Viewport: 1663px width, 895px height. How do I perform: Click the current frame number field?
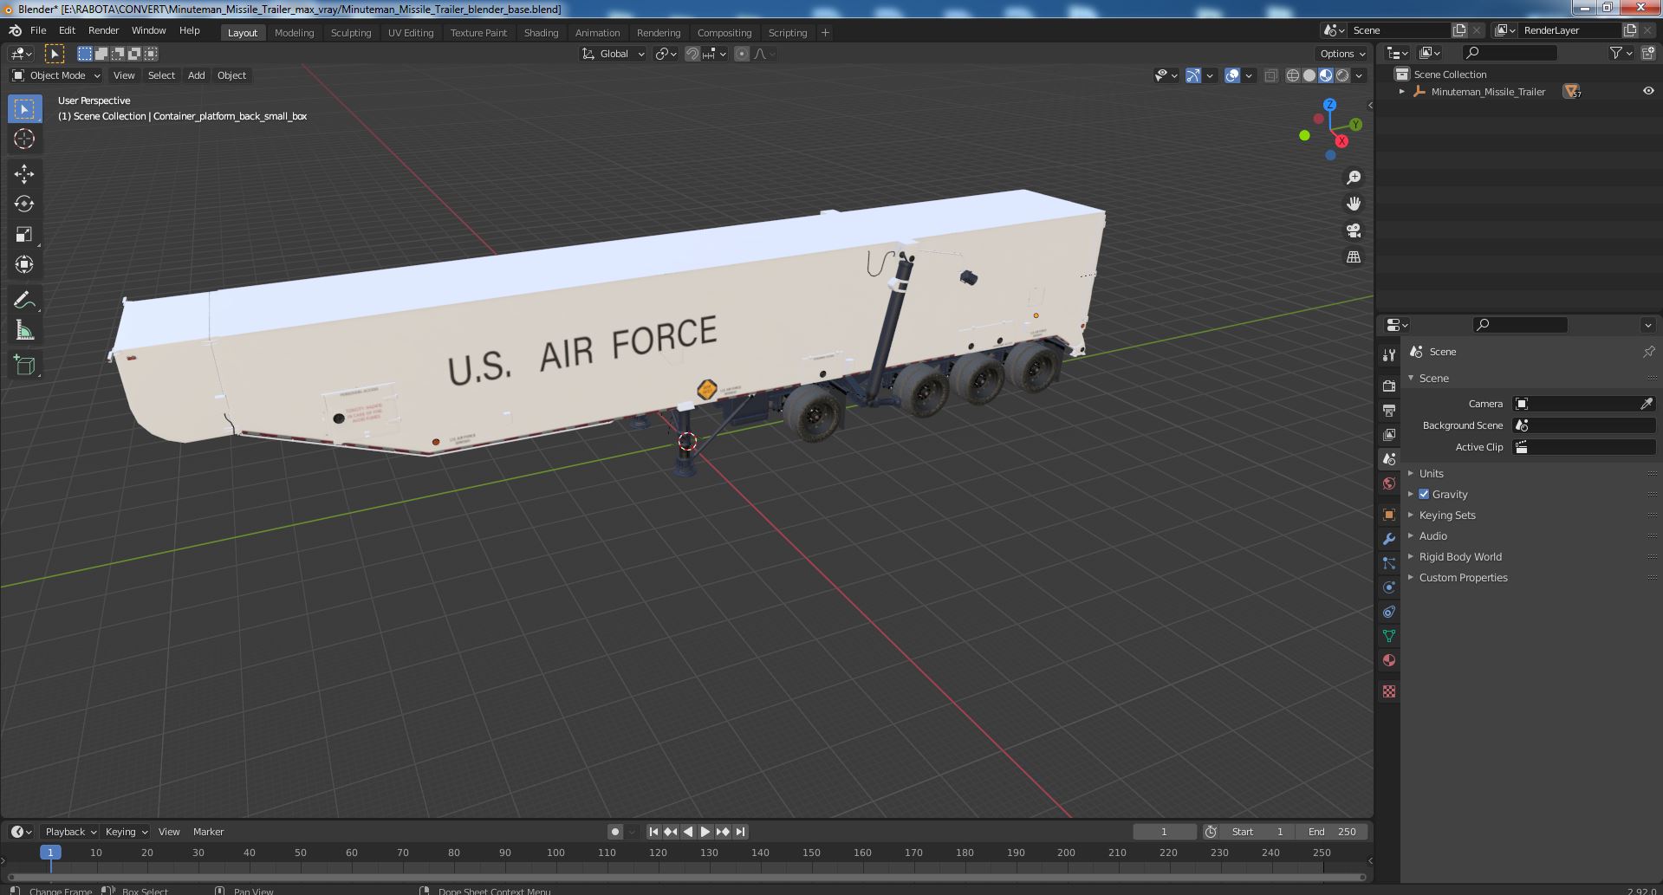pos(1164,832)
